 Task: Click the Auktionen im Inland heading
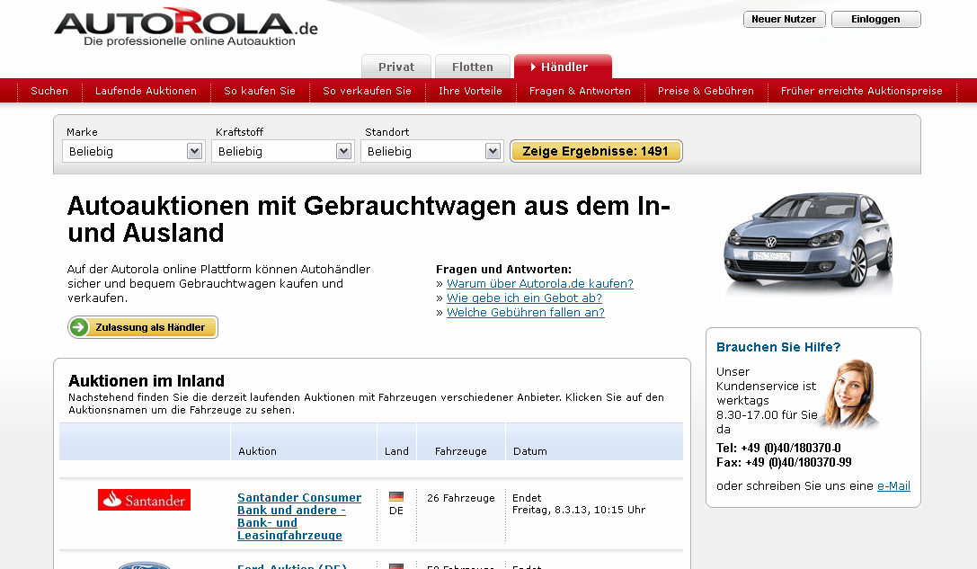tap(147, 381)
